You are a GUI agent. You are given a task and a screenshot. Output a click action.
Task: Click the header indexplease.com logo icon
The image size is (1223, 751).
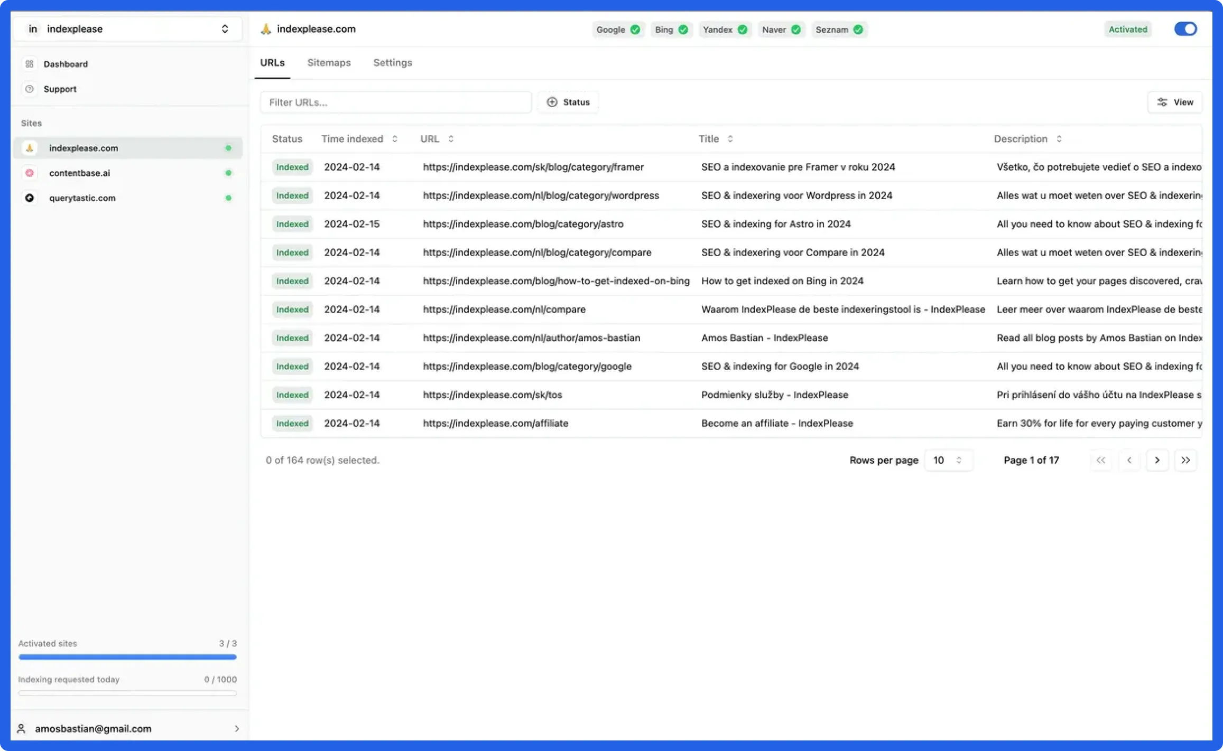[x=266, y=29]
